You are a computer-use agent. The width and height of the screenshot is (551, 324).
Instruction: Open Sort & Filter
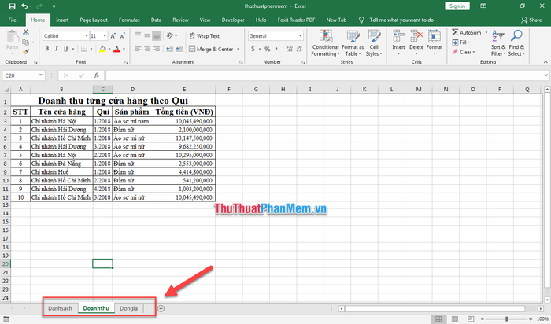tap(498, 43)
